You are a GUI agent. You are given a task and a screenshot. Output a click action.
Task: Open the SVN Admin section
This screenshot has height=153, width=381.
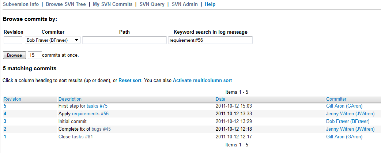(185, 4)
